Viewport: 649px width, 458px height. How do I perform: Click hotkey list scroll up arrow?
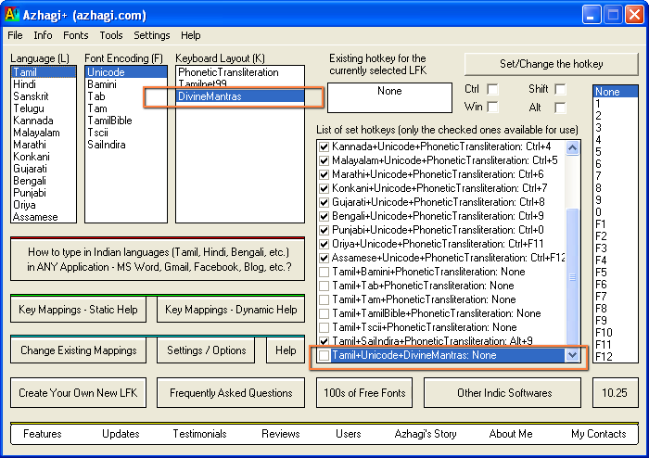(x=572, y=147)
